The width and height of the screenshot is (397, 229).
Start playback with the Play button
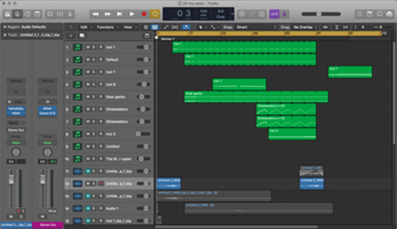point(132,14)
